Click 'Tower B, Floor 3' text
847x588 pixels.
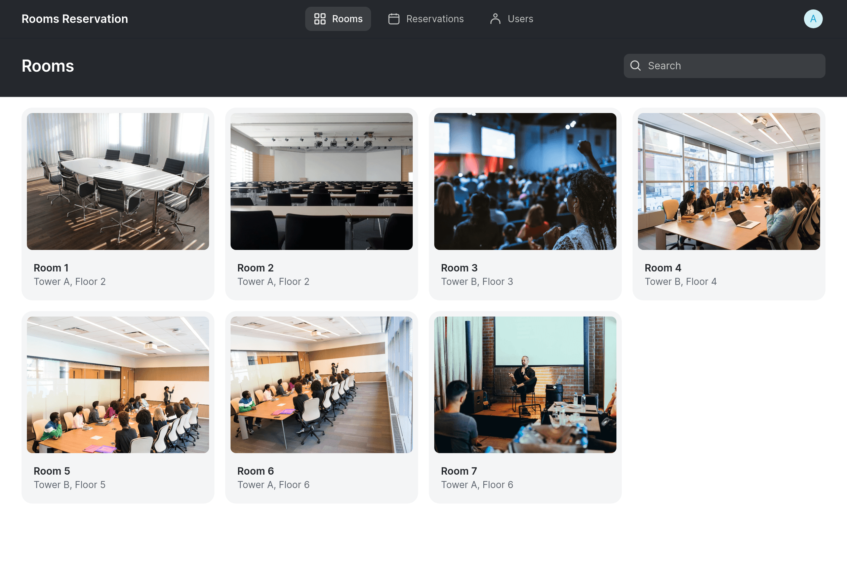(x=477, y=282)
